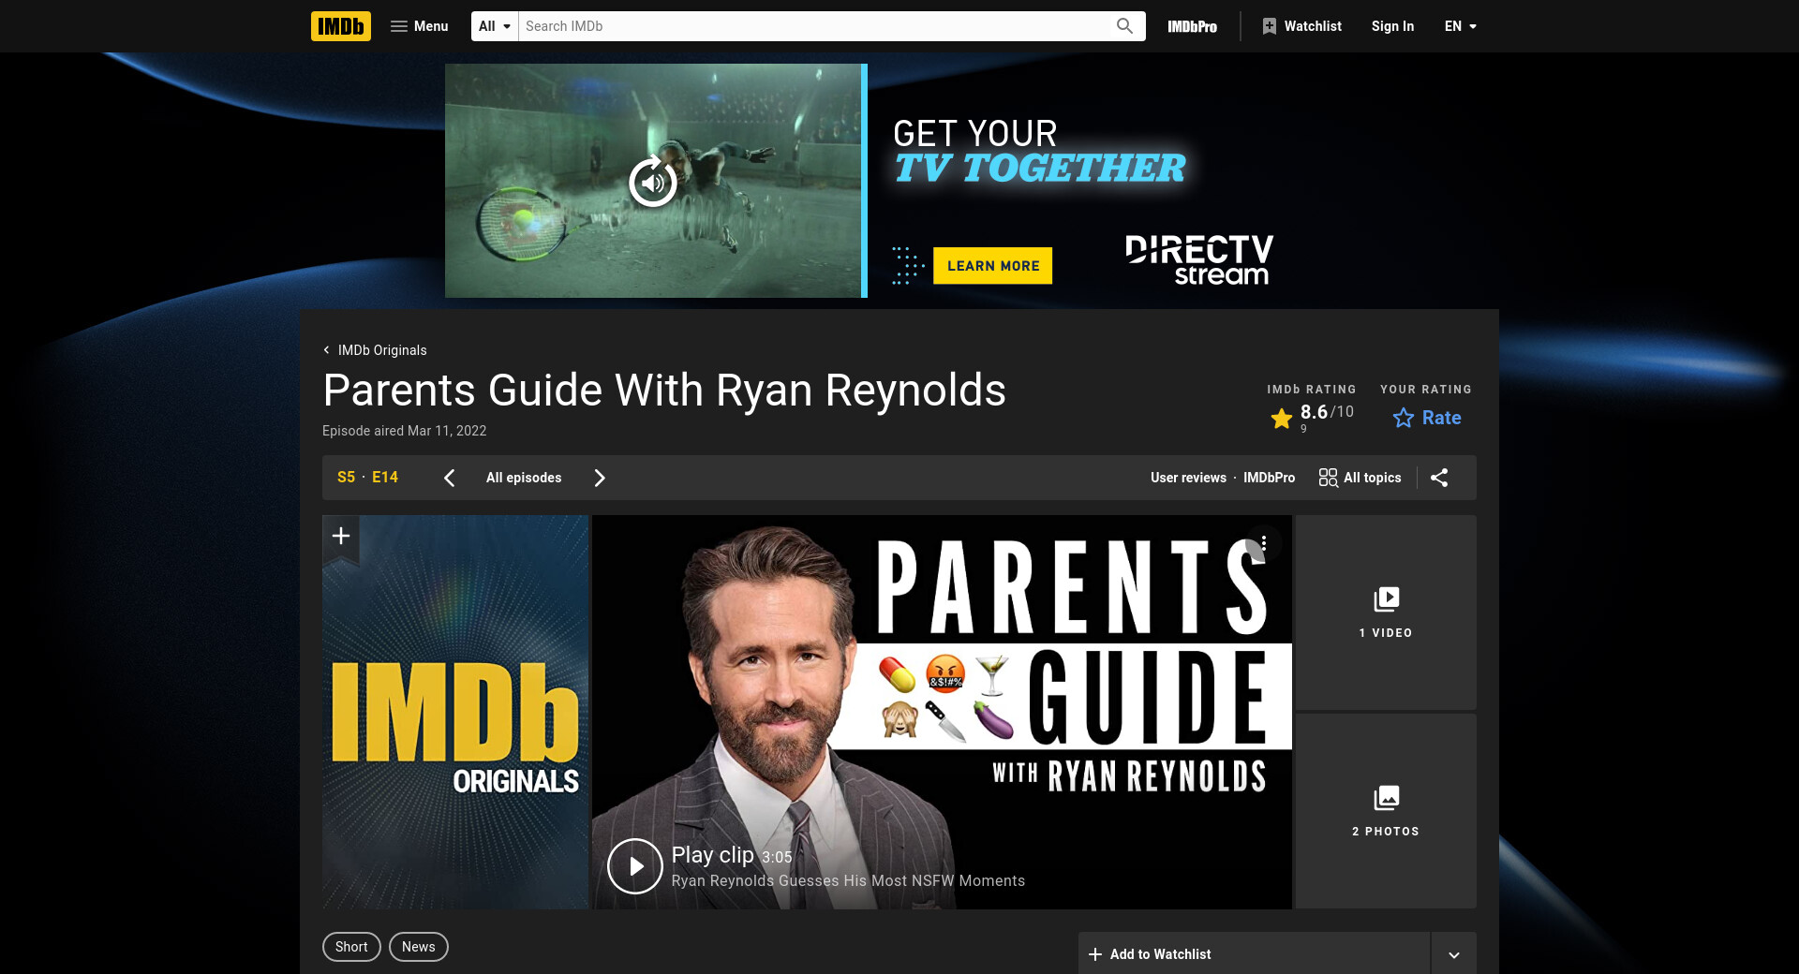Unmute the ad video replay icon
1799x974 pixels.
[x=653, y=182]
